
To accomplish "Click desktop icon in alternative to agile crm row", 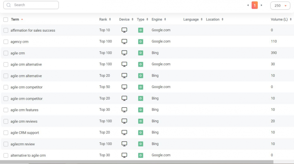I will point(124,155).
